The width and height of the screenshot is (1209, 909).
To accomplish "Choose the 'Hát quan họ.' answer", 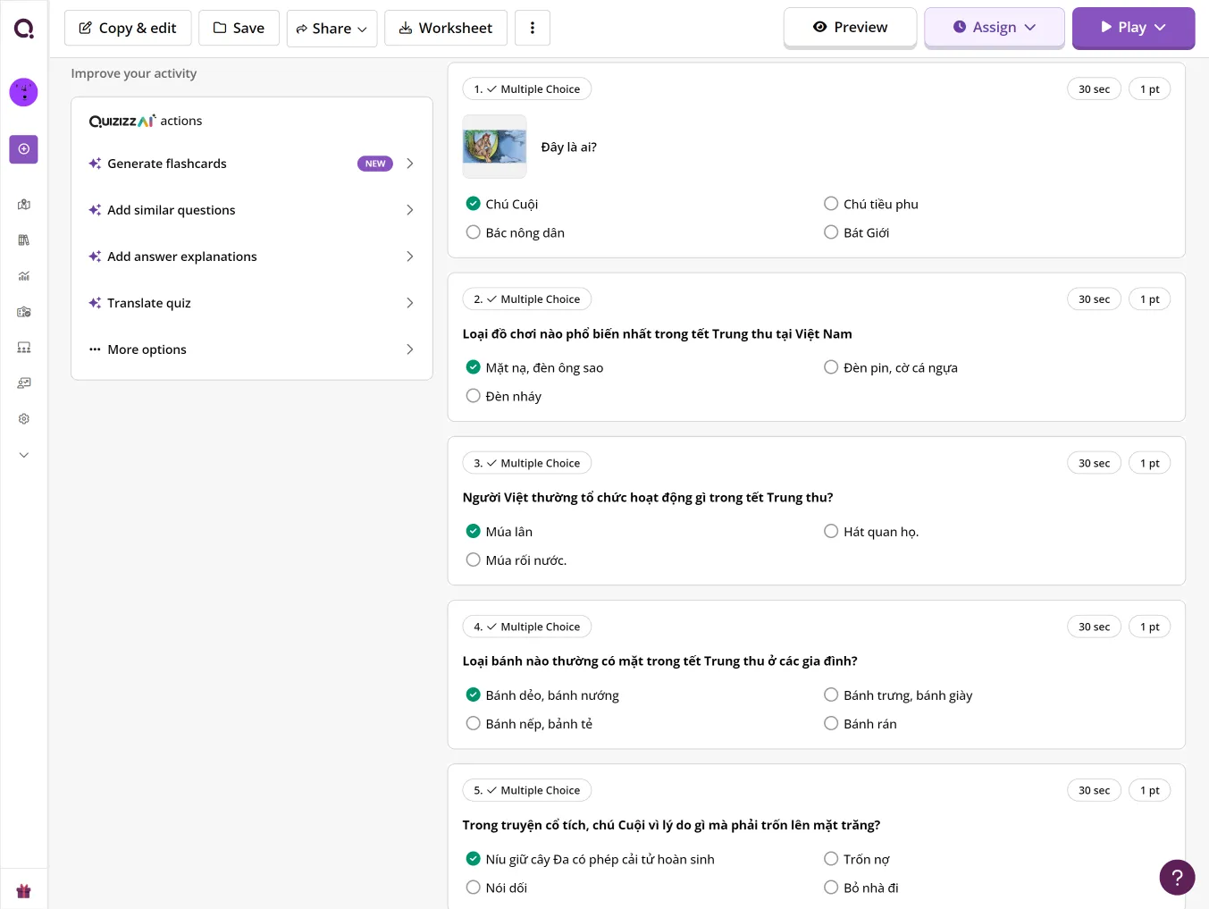I will [x=831, y=532].
